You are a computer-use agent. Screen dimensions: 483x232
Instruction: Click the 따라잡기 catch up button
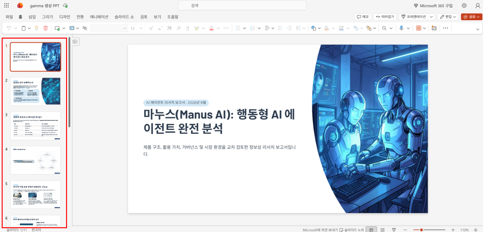(385, 17)
